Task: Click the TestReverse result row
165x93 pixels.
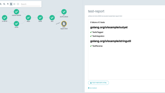Action: (x=96, y=46)
